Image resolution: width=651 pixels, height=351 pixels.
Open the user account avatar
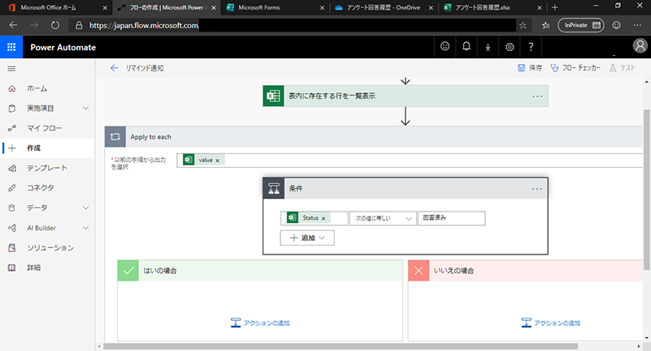[640, 46]
